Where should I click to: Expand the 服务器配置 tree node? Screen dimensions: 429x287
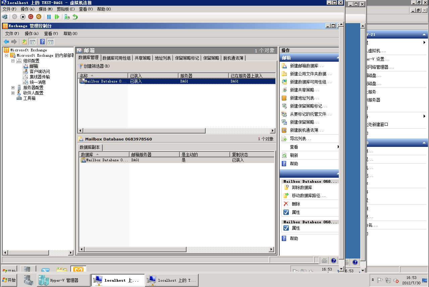(13, 88)
